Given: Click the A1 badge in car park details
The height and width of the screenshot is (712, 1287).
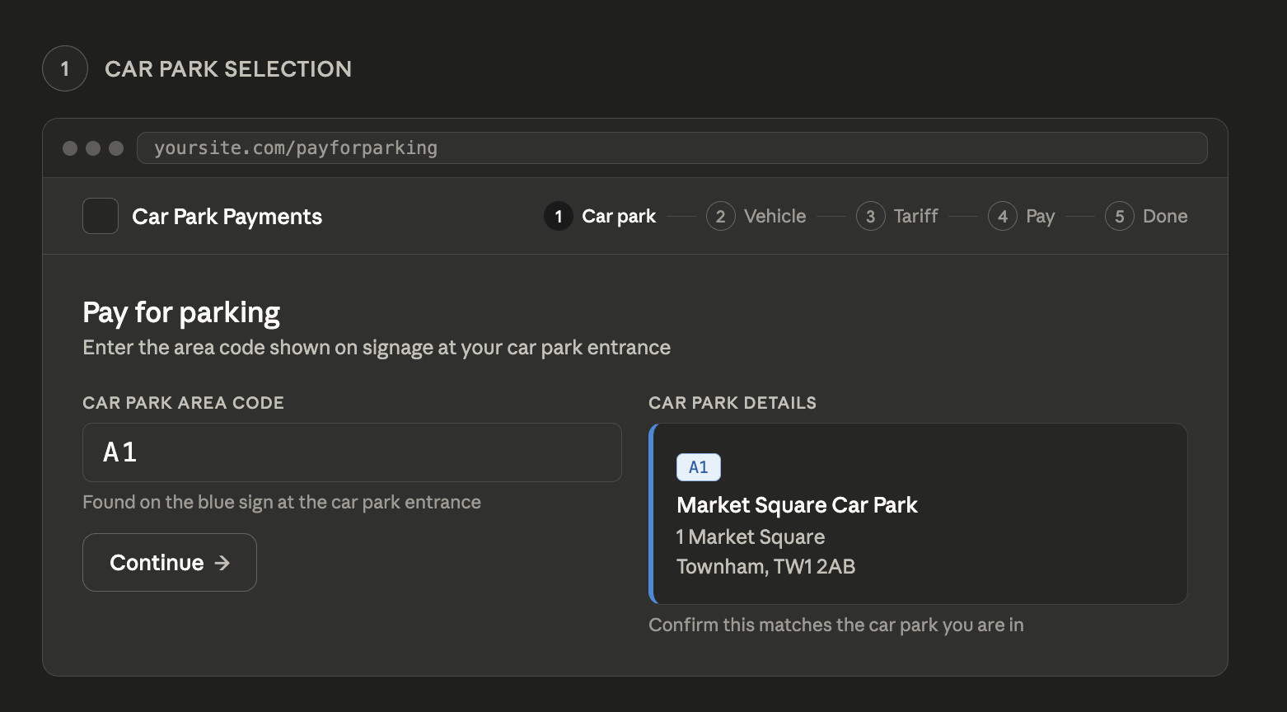Looking at the screenshot, I should click(x=699, y=467).
